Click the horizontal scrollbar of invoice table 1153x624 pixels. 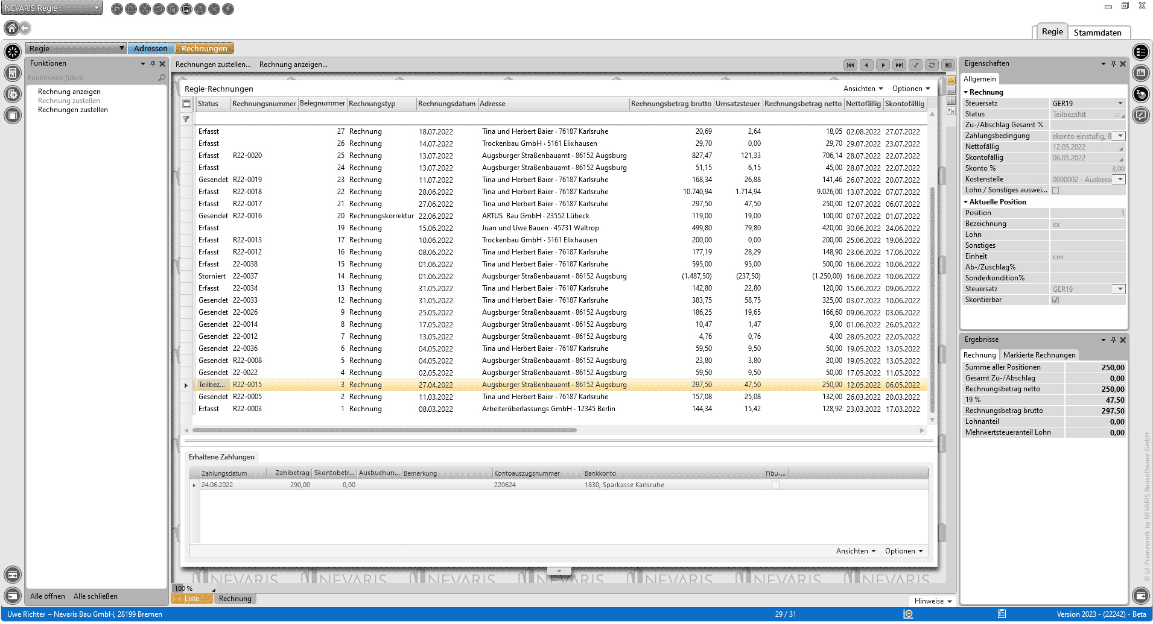point(384,430)
